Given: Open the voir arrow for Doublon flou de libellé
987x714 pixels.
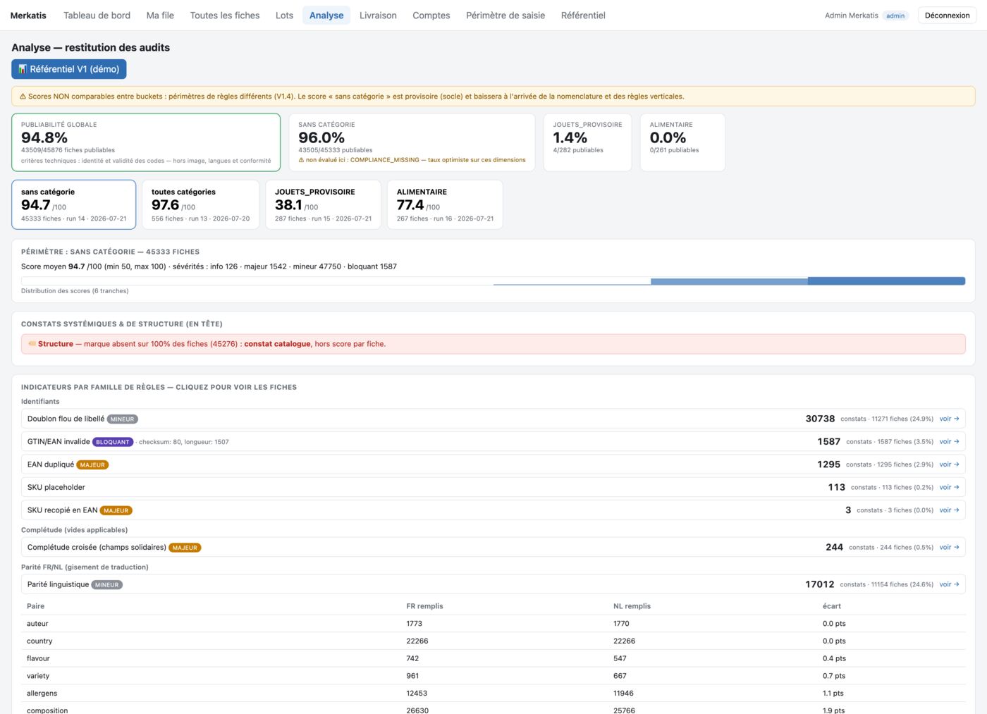Looking at the screenshot, I should 949,419.
